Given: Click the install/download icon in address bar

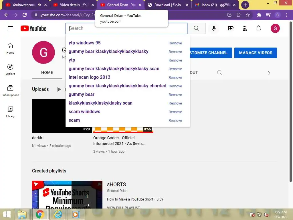Looking at the screenshot, I should 229,15.
